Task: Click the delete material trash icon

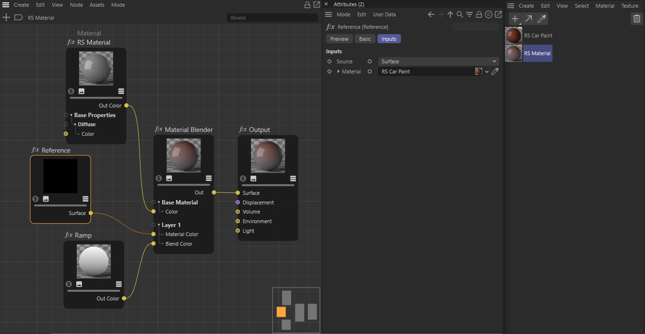Action: click(636, 19)
